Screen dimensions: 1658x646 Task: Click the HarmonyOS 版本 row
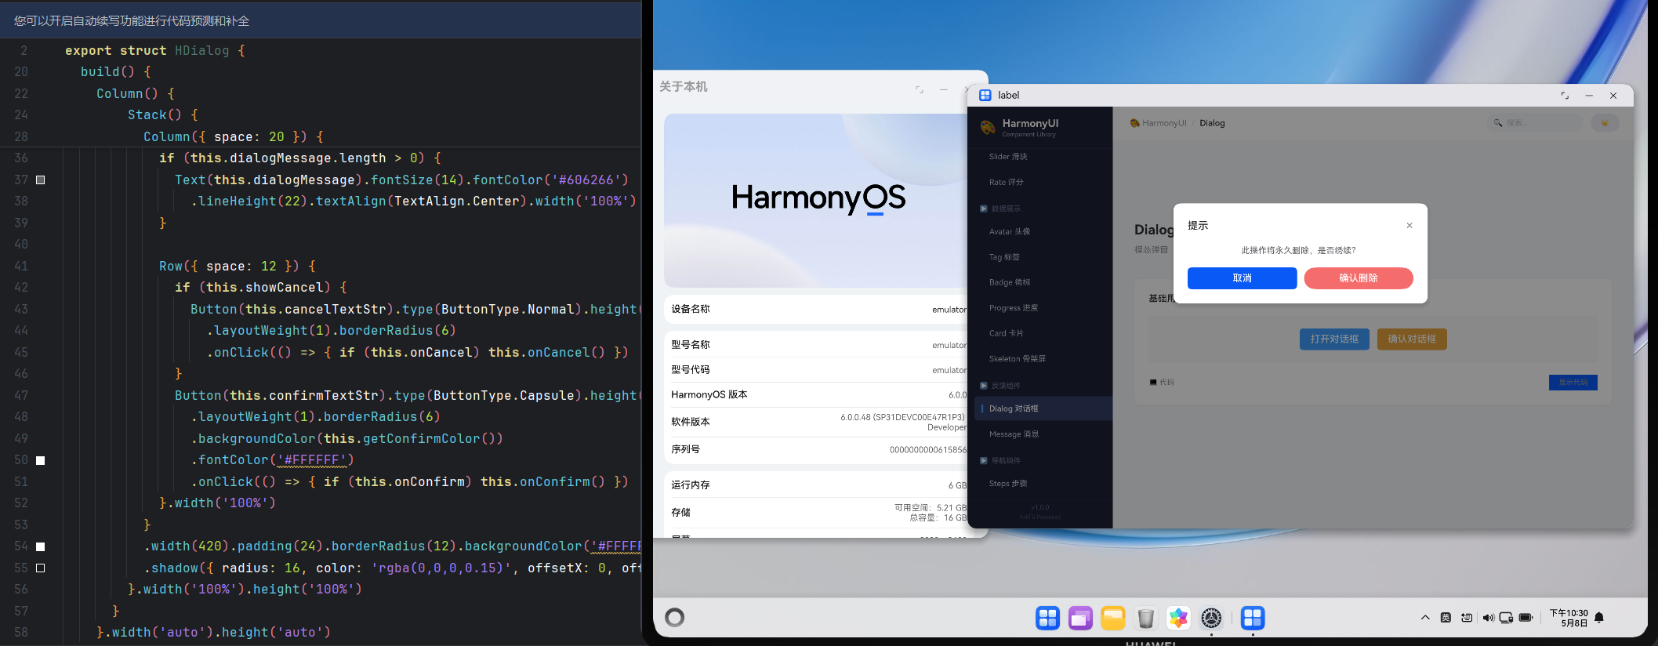click(x=819, y=395)
